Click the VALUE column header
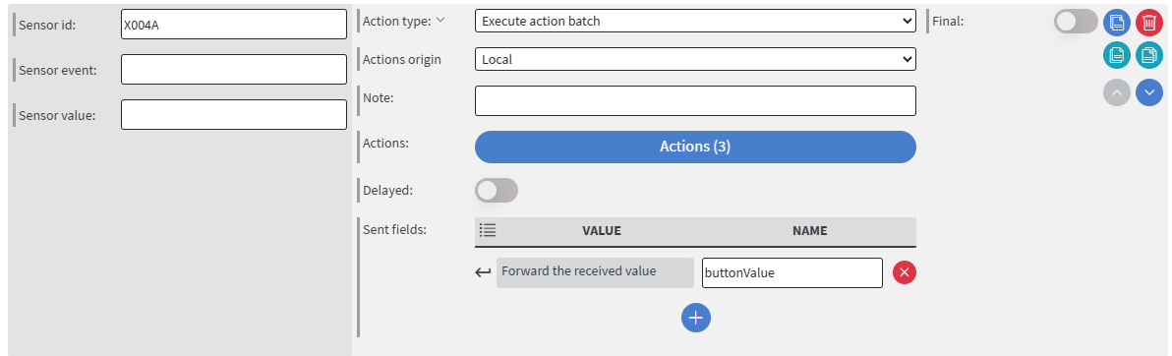The height and width of the screenshot is (356, 1172). tap(602, 230)
